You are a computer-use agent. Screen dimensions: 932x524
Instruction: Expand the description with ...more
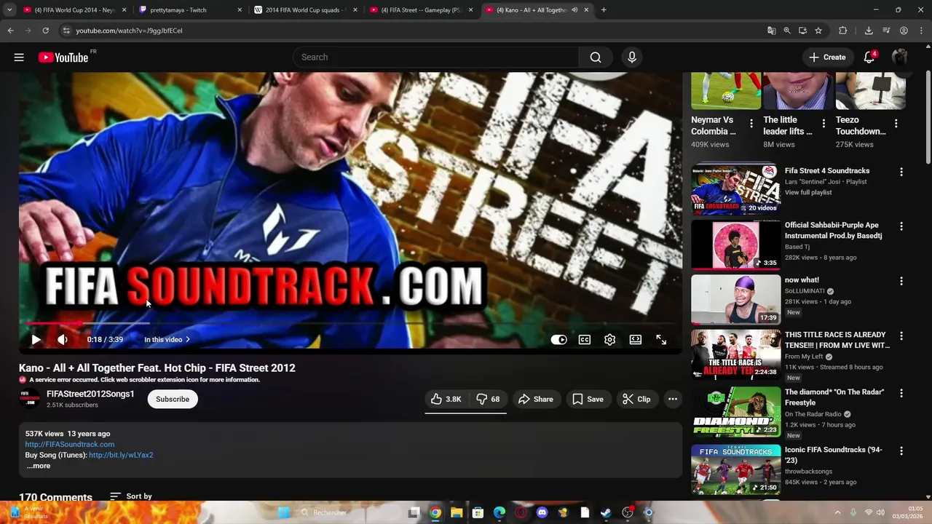tap(39, 466)
